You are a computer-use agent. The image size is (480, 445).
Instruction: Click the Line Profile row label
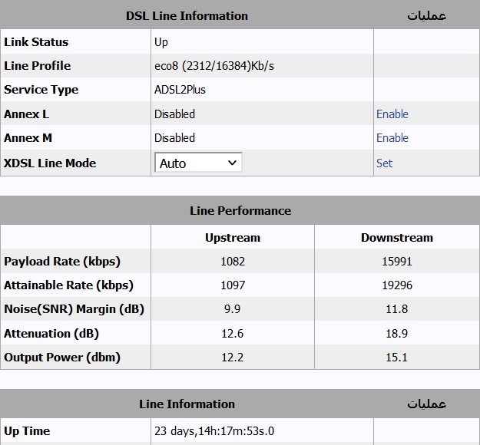[38, 66]
